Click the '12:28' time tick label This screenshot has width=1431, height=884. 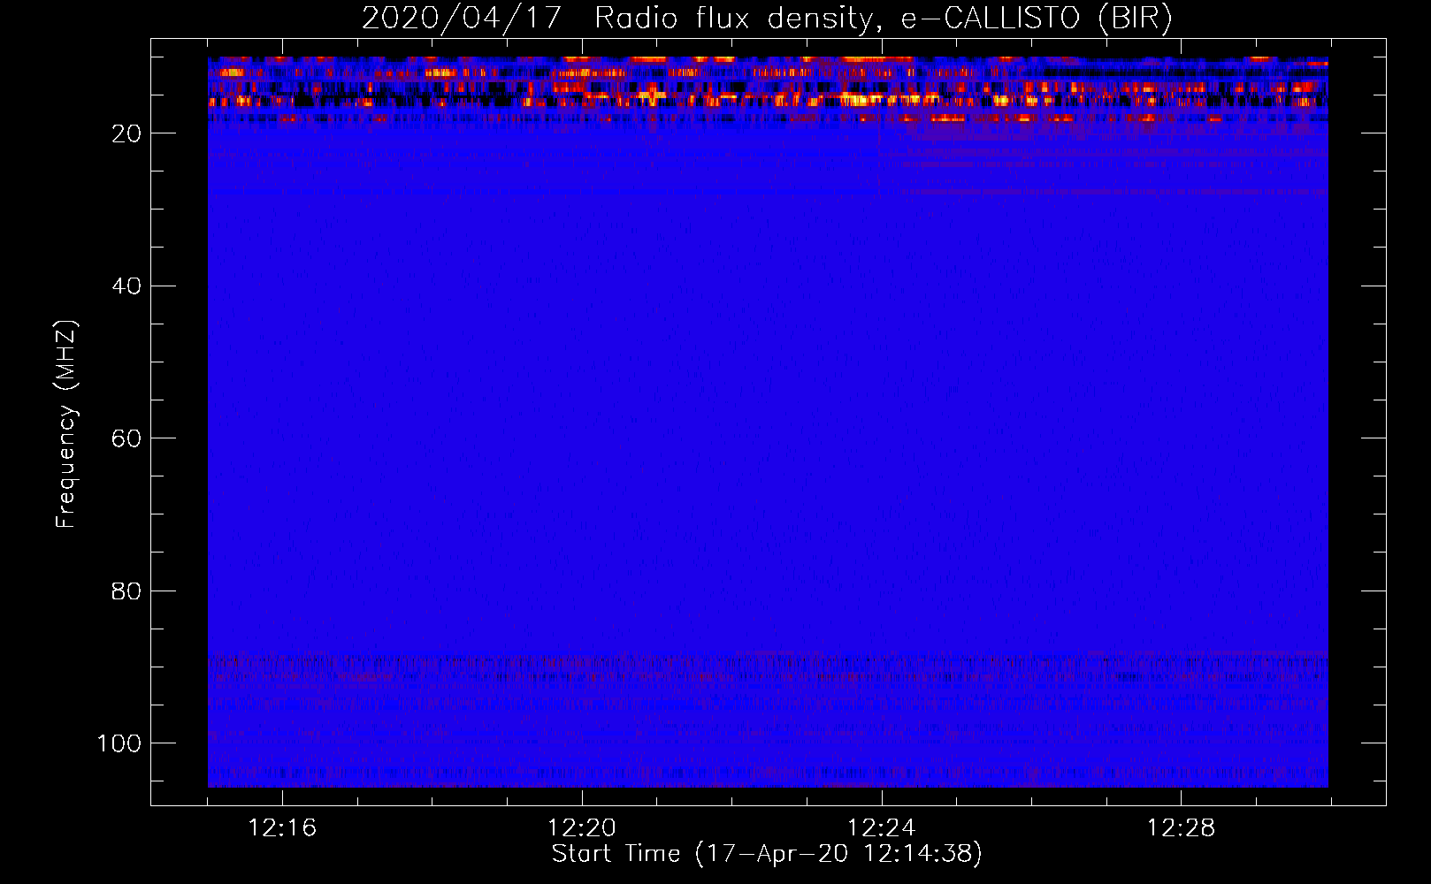(x=1182, y=828)
